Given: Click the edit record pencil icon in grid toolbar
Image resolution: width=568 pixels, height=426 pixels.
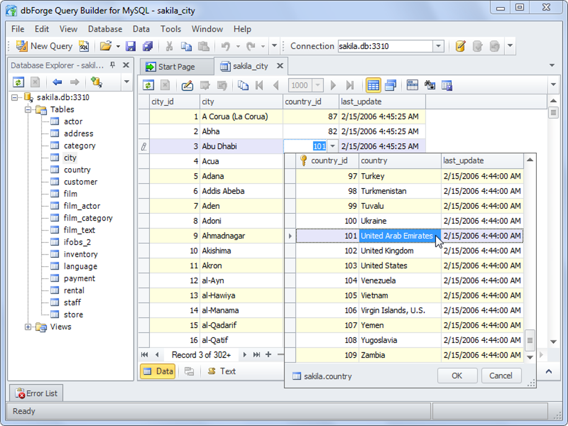Looking at the screenshot, I should [187, 85].
